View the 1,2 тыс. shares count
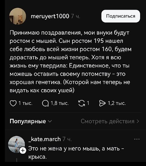 coord(117,103)
